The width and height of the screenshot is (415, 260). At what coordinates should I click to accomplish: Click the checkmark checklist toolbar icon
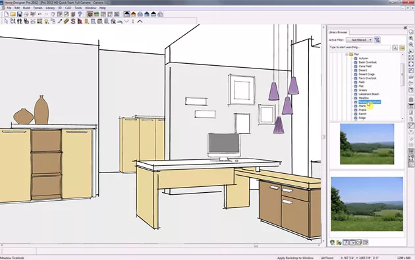click(x=66, y=14)
